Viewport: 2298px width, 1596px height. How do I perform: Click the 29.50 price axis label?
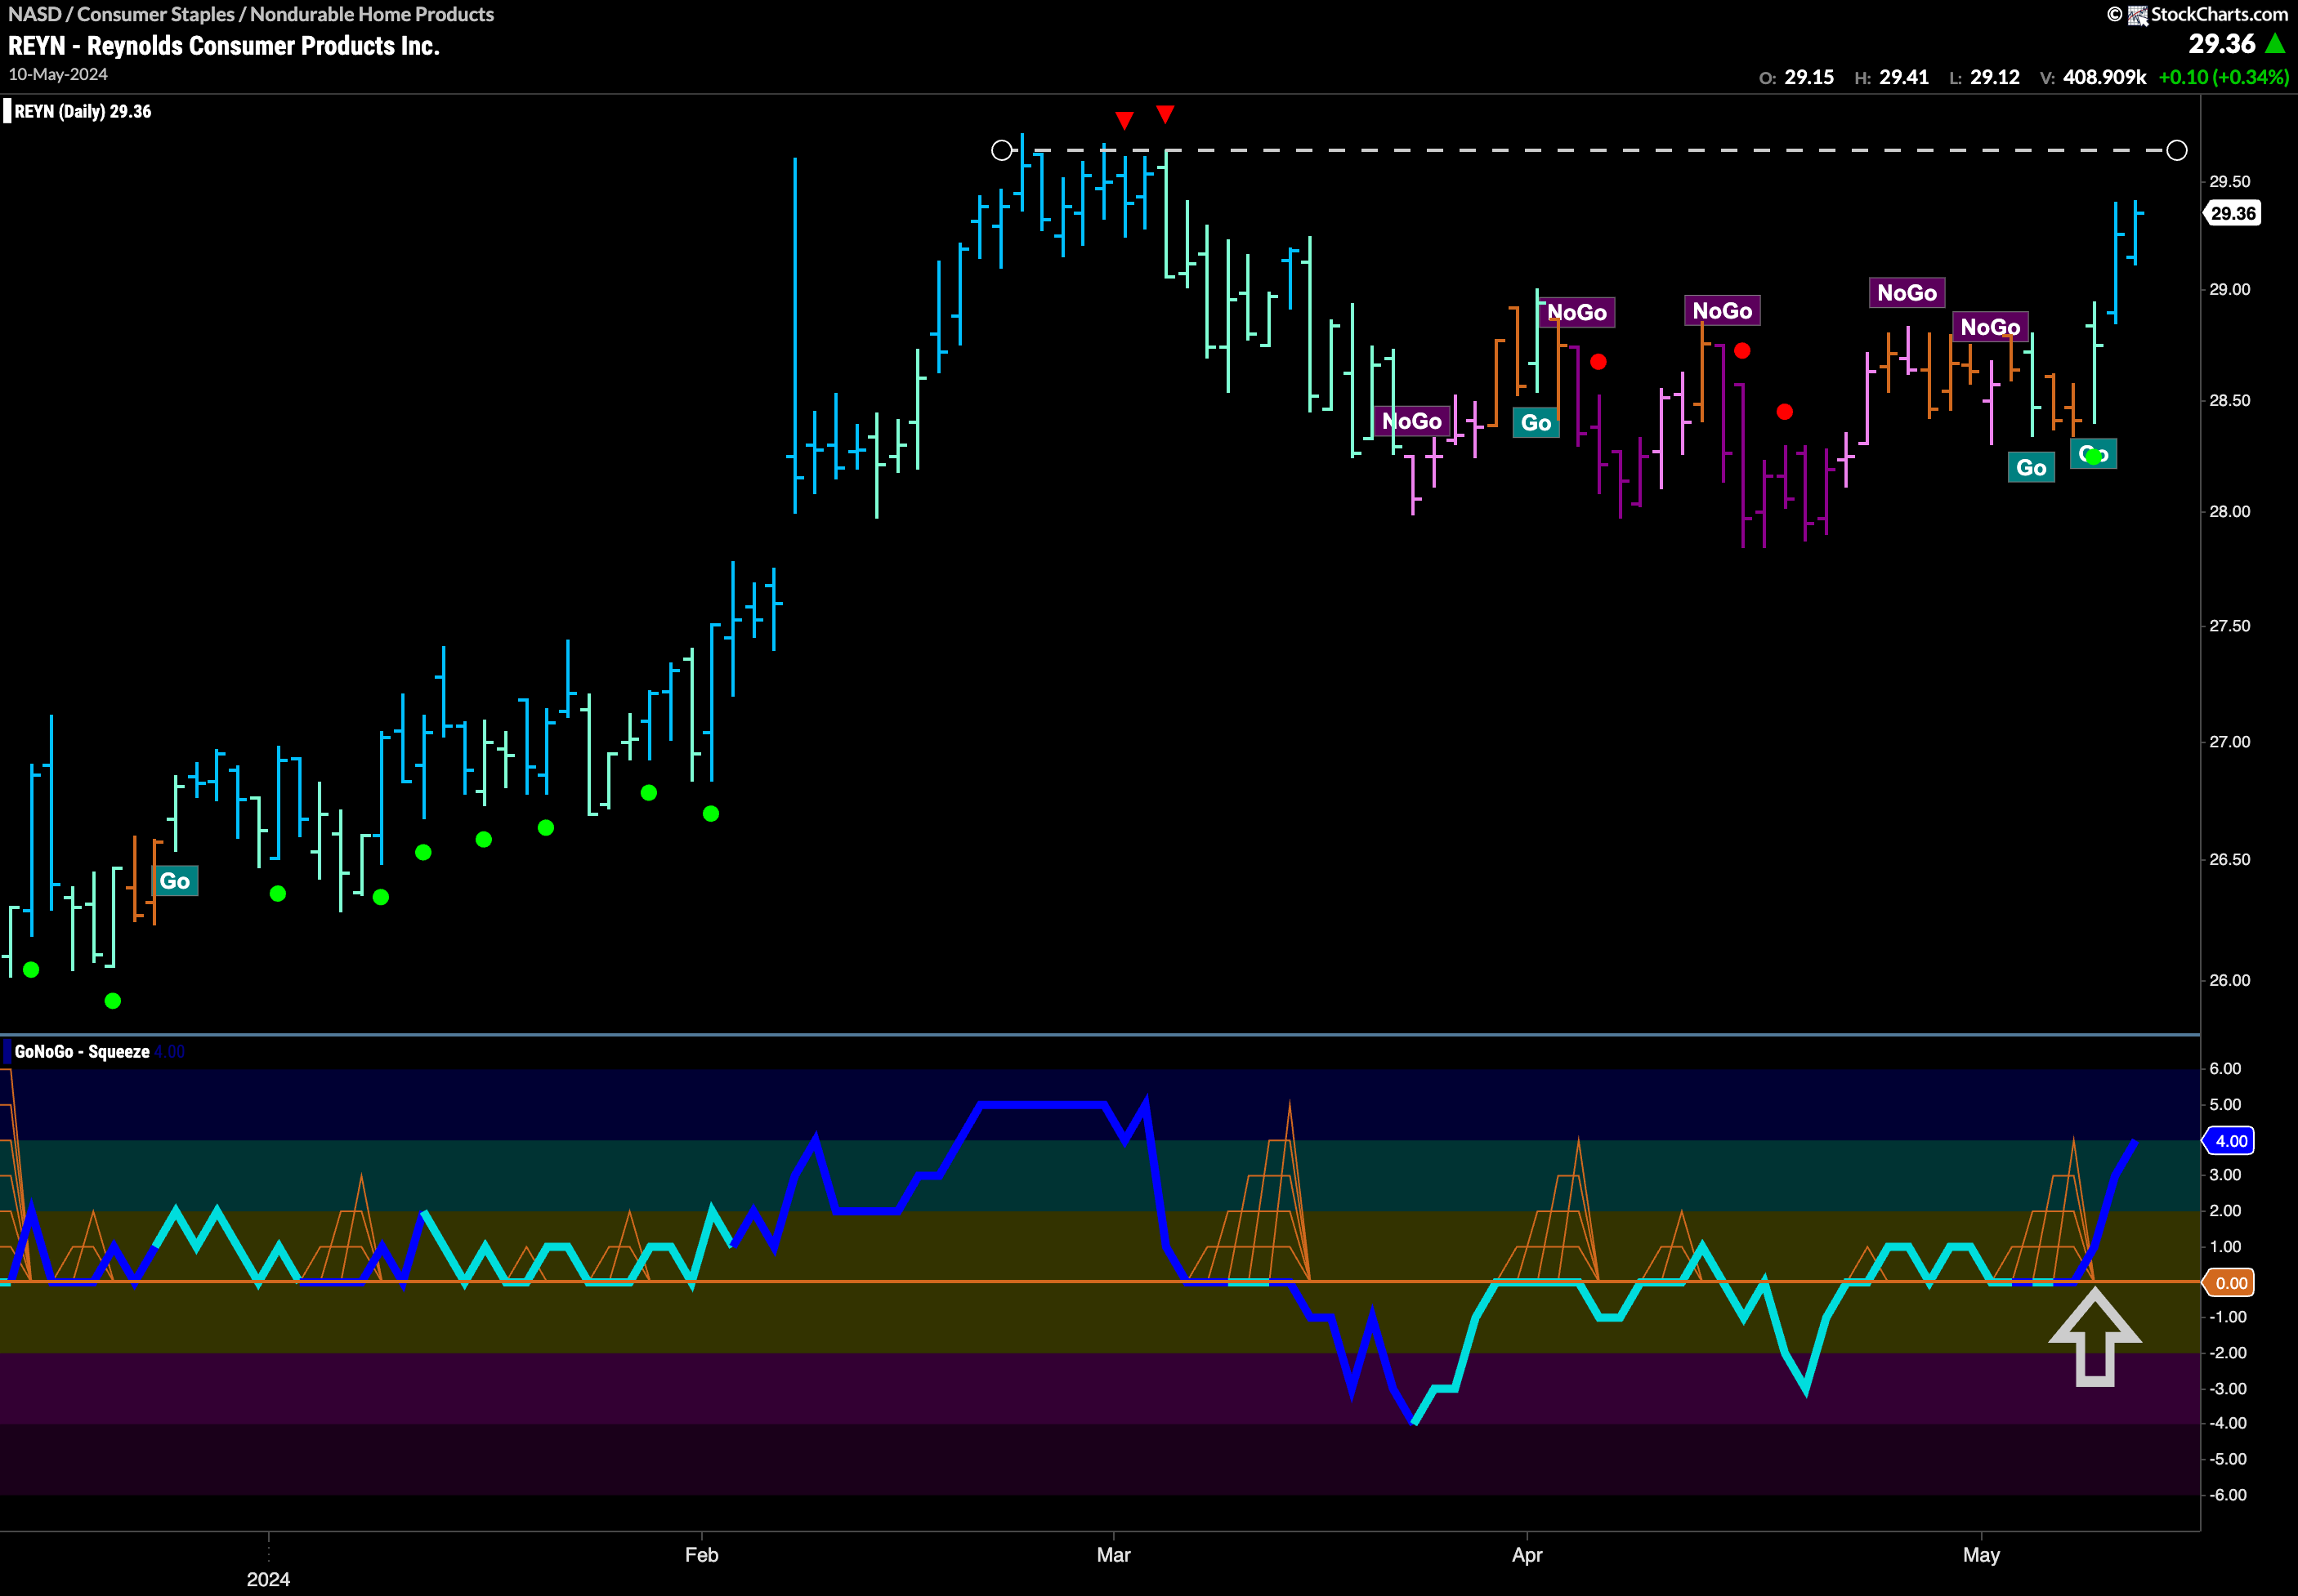2230,182
